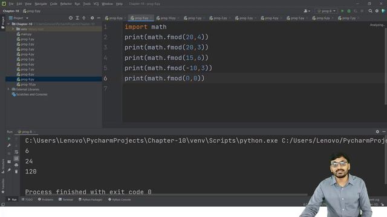Screen dimensions: 387x217
Task: Expand the venv folder arrow
Action: [13, 29]
